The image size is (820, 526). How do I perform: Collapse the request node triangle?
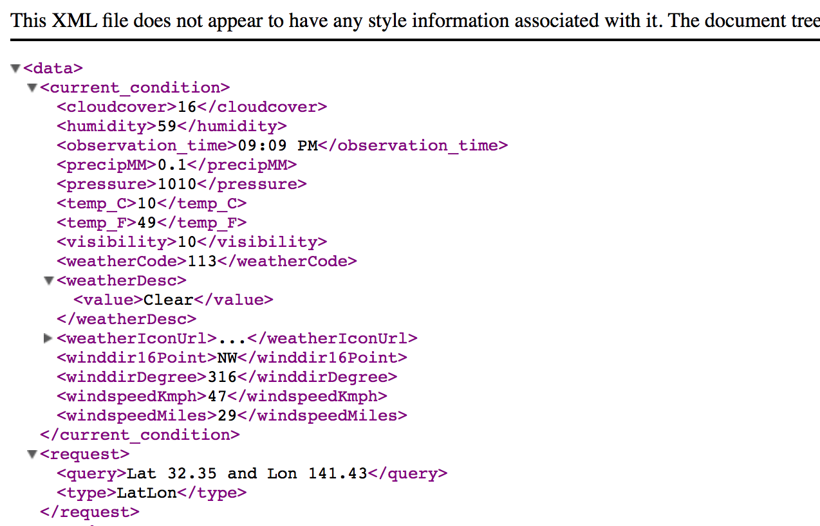click(x=33, y=454)
